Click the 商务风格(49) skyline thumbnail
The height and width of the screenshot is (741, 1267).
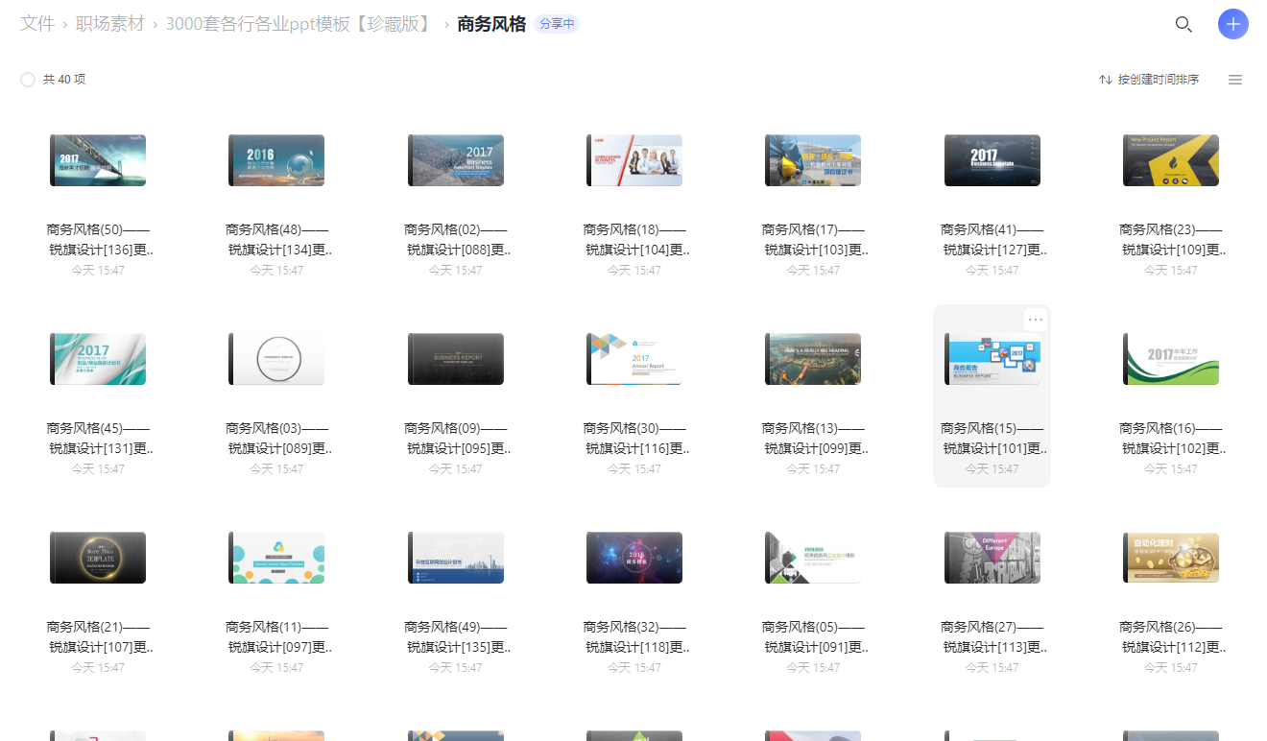[x=456, y=558]
